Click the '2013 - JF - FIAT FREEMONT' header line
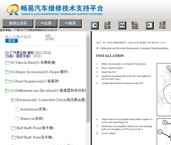 [x=131, y=43]
